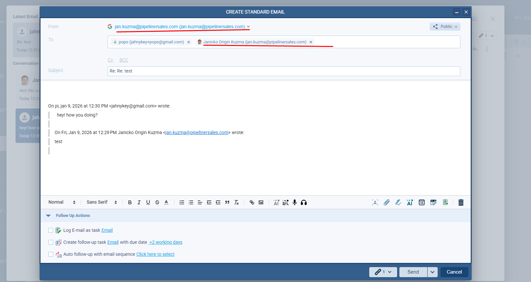The width and height of the screenshot is (531, 282).
Task: Tick Auto follow-up with email sequence
Action: click(x=51, y=254)
